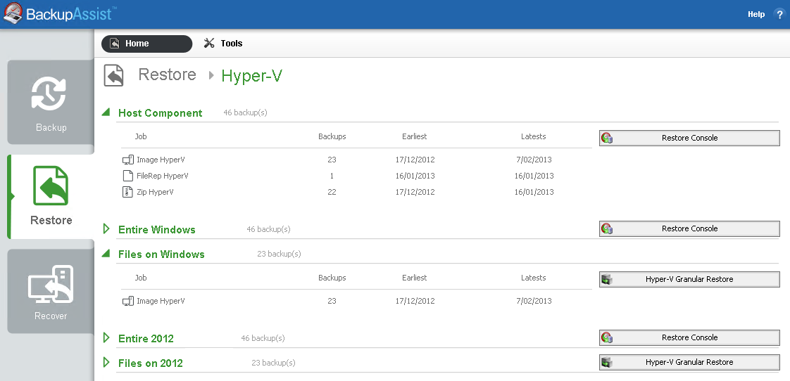Image resolution: width=790 pixels, height=381 pixels.
Task: Select the FileRep HyperV job row
Action: click(x=357, y=176)
